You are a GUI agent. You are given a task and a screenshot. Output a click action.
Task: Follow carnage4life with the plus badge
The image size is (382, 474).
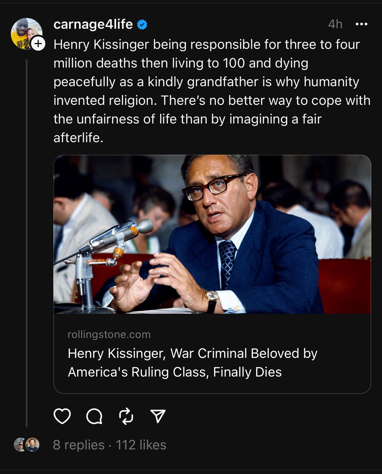click(38, 44)
